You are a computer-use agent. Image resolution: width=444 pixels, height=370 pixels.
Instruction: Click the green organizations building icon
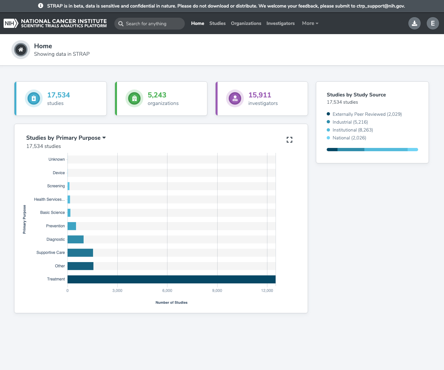[134, 98]
